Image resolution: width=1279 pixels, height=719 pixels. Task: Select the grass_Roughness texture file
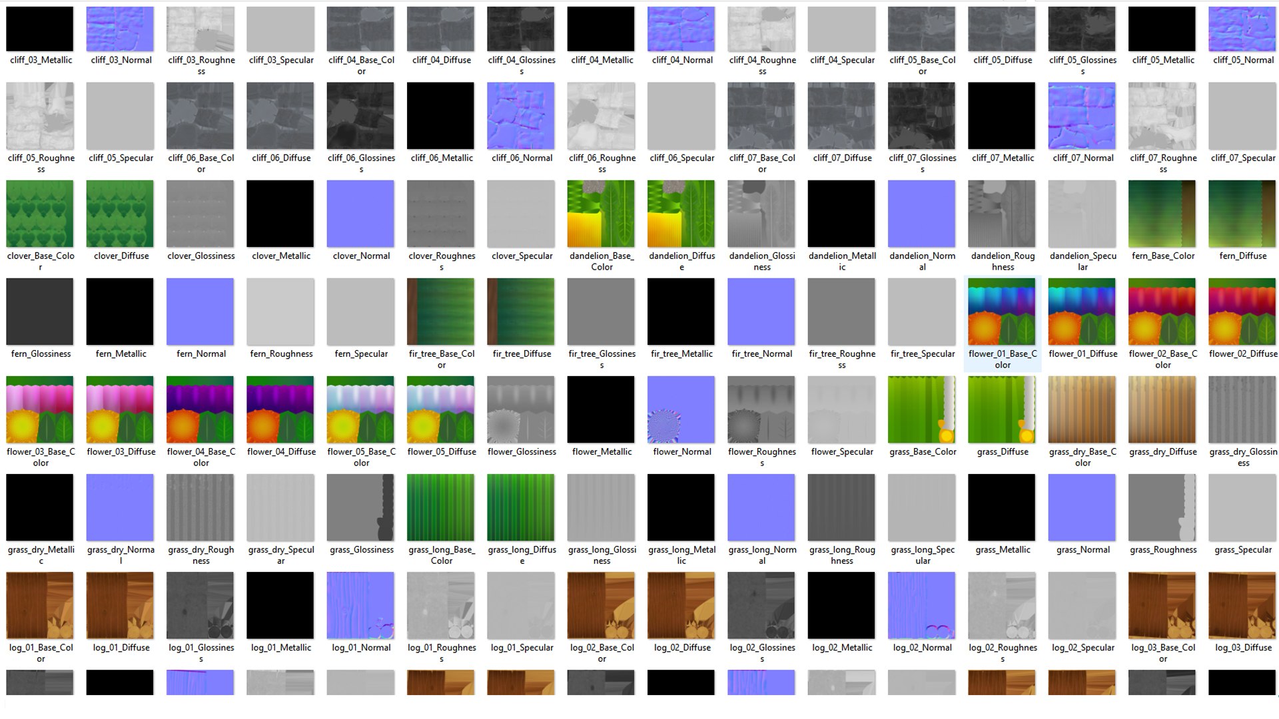pos(1162,507)
